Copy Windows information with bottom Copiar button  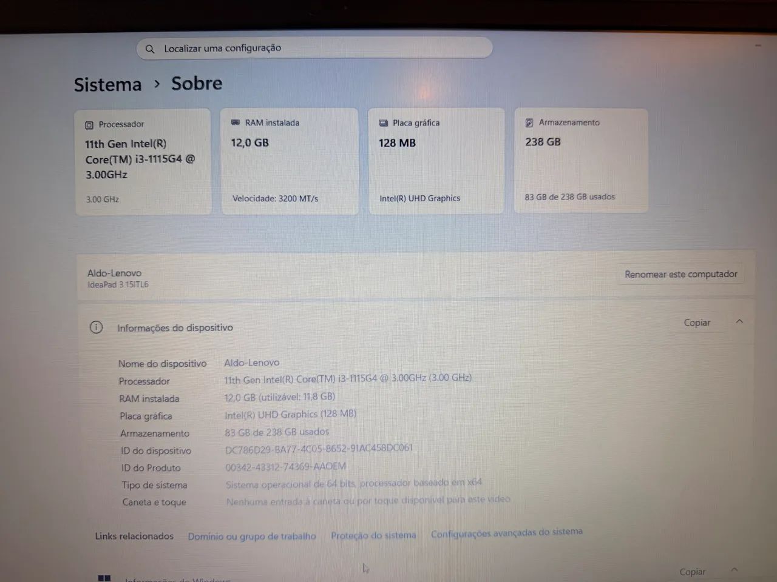coord(693,572)
